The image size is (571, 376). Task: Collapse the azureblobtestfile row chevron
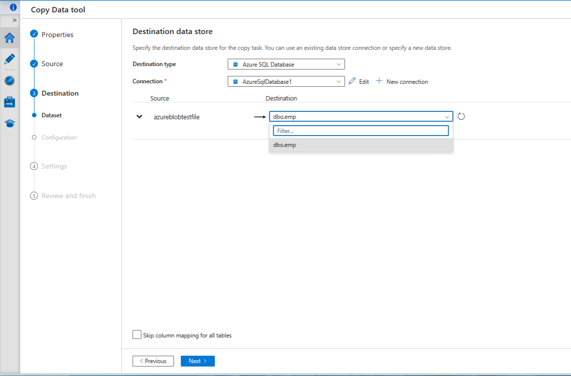pyautogui.click(x=139, y=117)
